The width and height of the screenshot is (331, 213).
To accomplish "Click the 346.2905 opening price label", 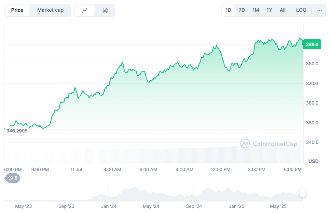I will click(x=17, y=131).
